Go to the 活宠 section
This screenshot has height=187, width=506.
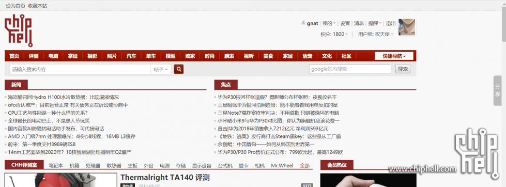coord(307,56)
